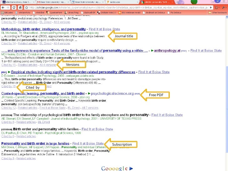The width and height of the screenshot is (228, 171).
Task: View Cited by 8 for Stewart citation
Action: click(x=8, y=122)
